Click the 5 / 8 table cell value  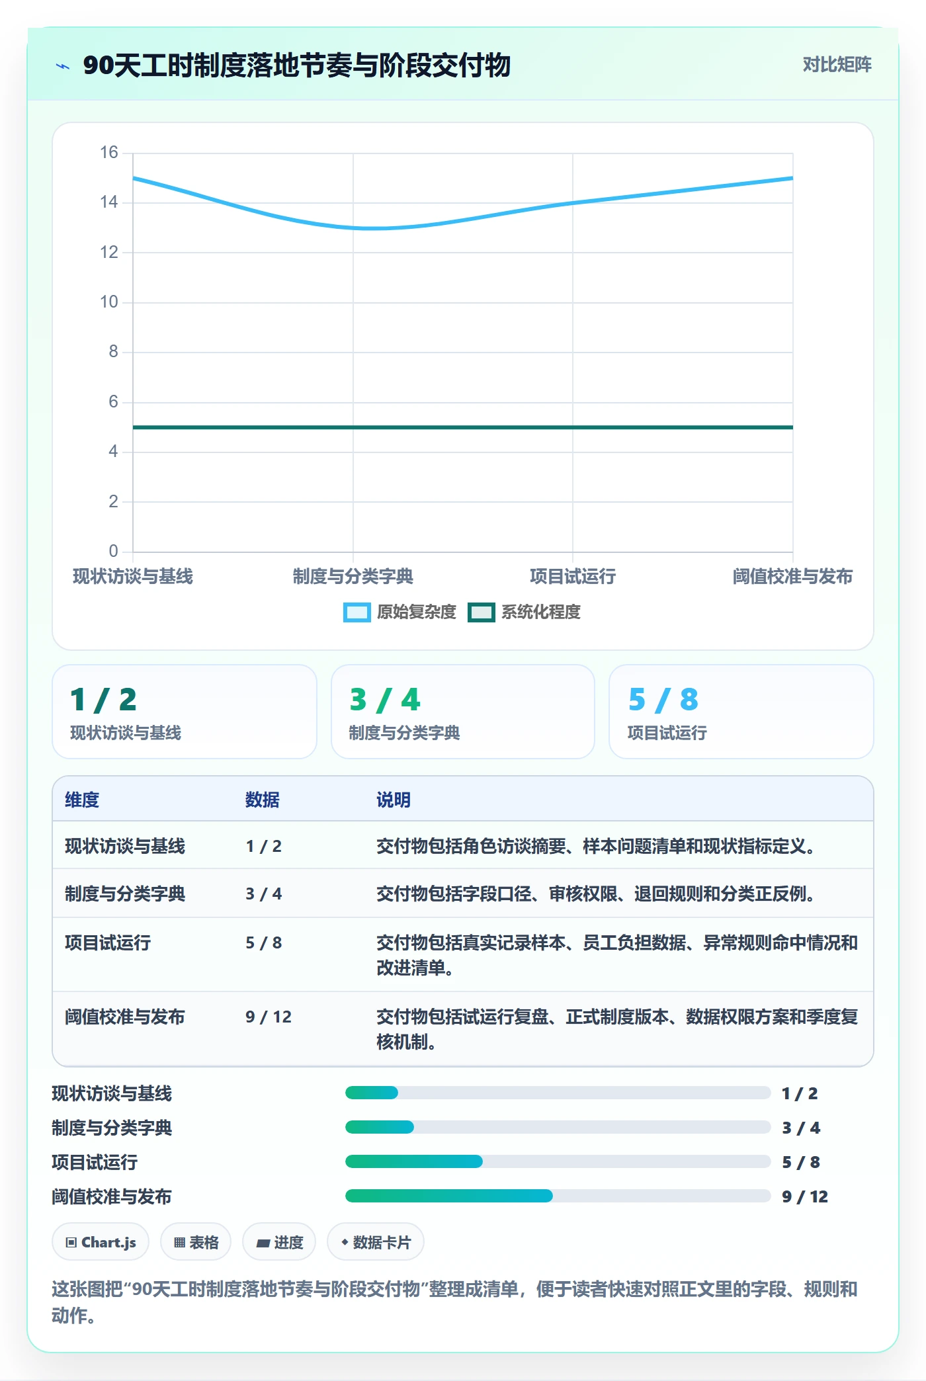pyautogui.click(x=264, y=942)
